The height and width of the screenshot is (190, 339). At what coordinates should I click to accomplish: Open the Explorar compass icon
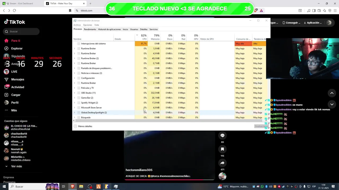click(x=6, y=49)
